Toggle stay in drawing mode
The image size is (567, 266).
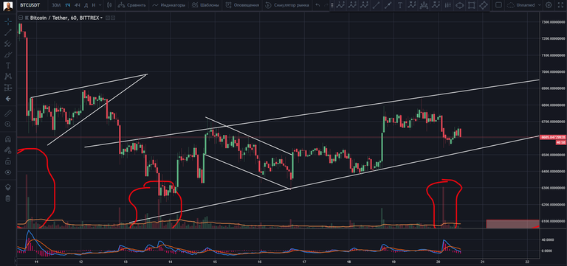(x=8, y=150)
